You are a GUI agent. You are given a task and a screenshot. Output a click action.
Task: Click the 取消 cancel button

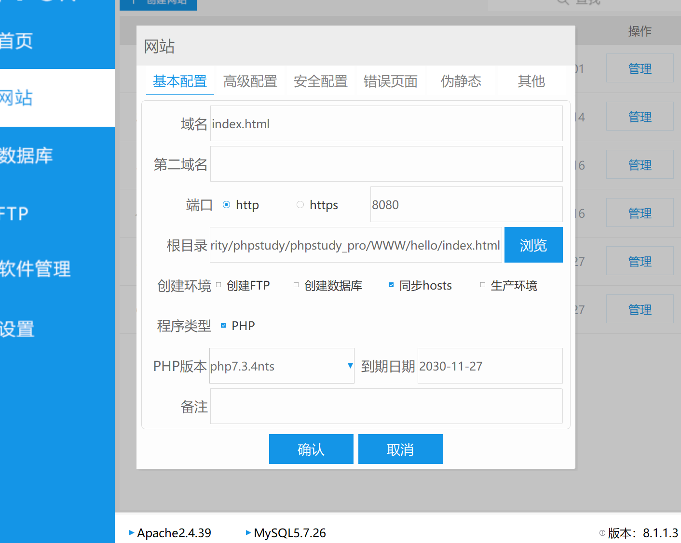pos(400,449)
